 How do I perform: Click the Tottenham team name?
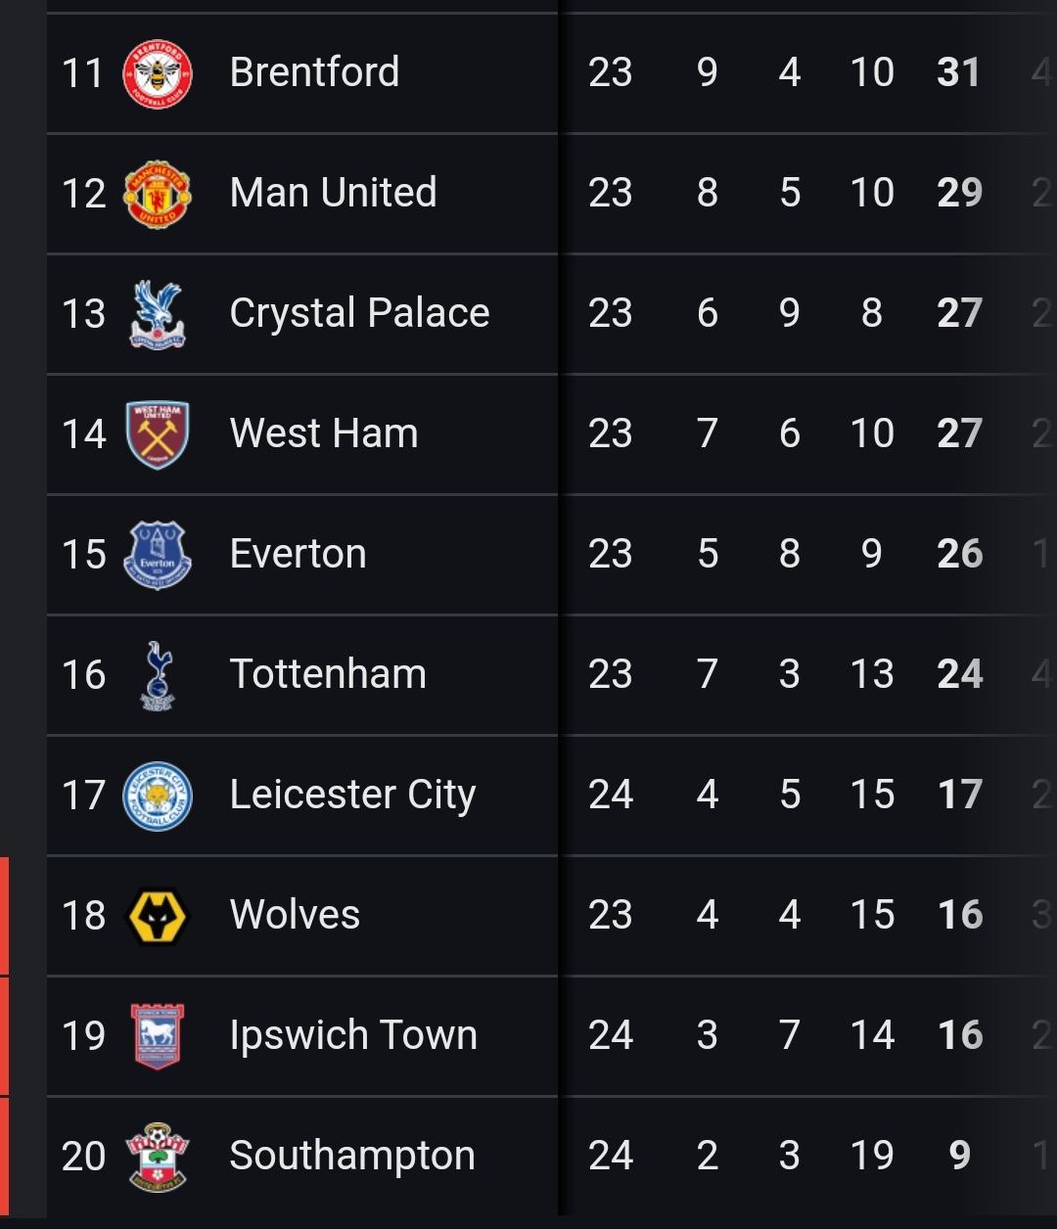(x=328, y=674)
